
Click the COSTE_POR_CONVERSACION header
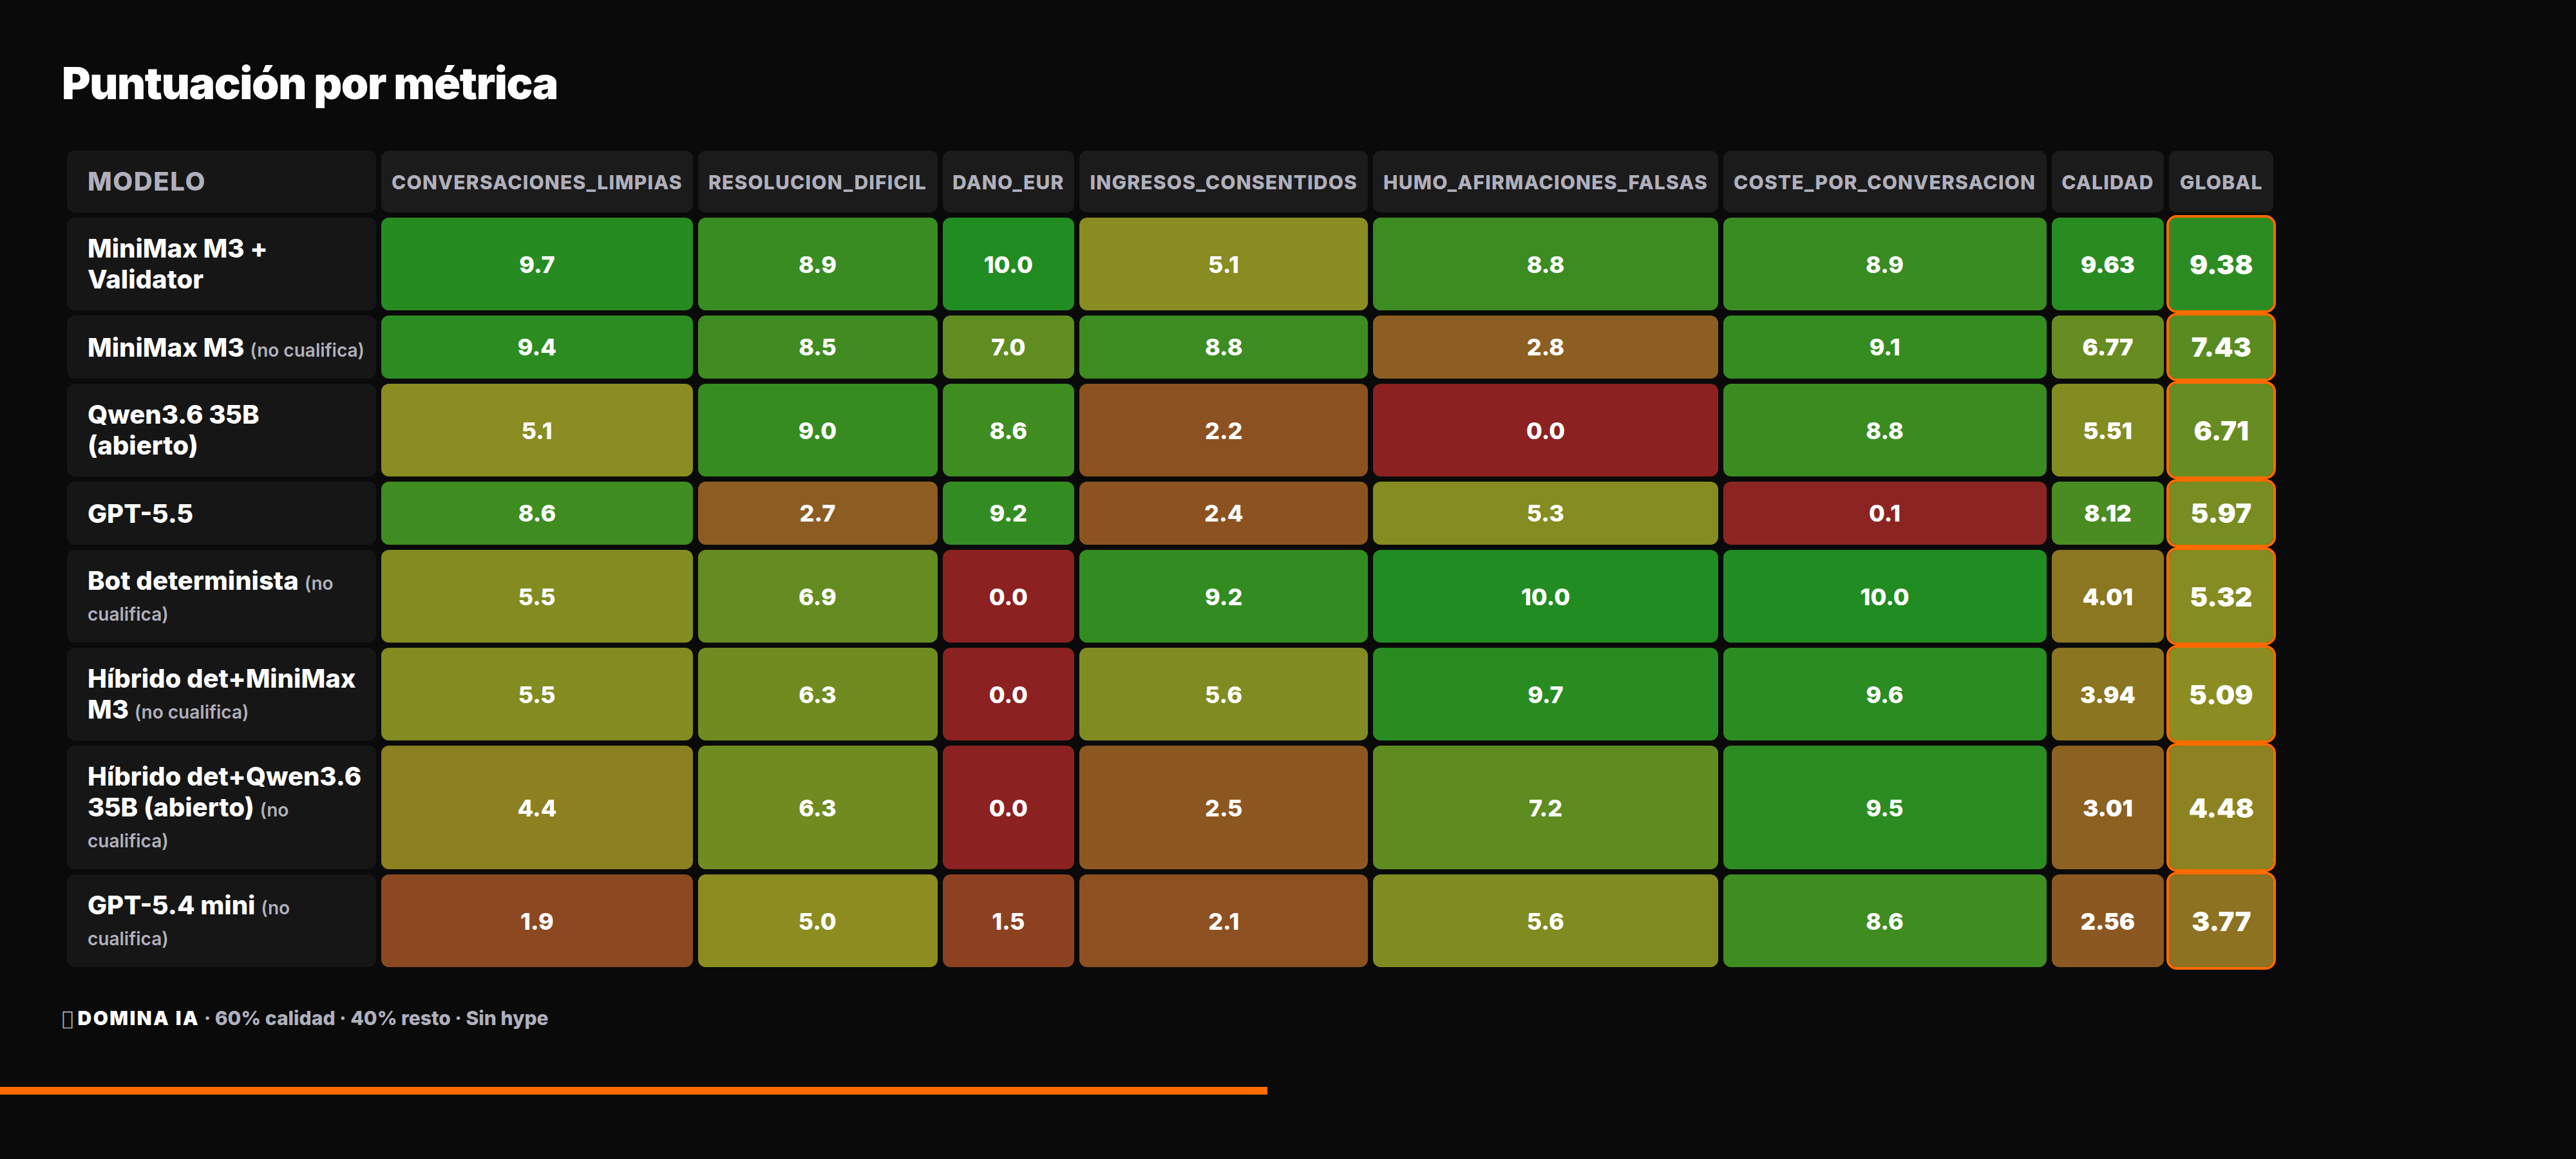pos(1884,181)
